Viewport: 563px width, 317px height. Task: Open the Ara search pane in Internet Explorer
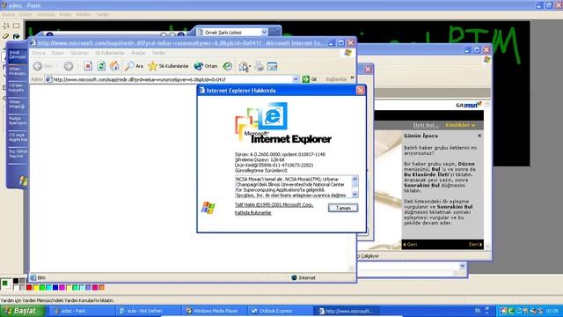[x=134, y=66]
